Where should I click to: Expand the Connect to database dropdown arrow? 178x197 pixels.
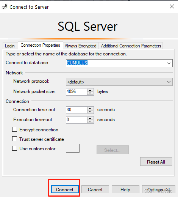point(169,63)
